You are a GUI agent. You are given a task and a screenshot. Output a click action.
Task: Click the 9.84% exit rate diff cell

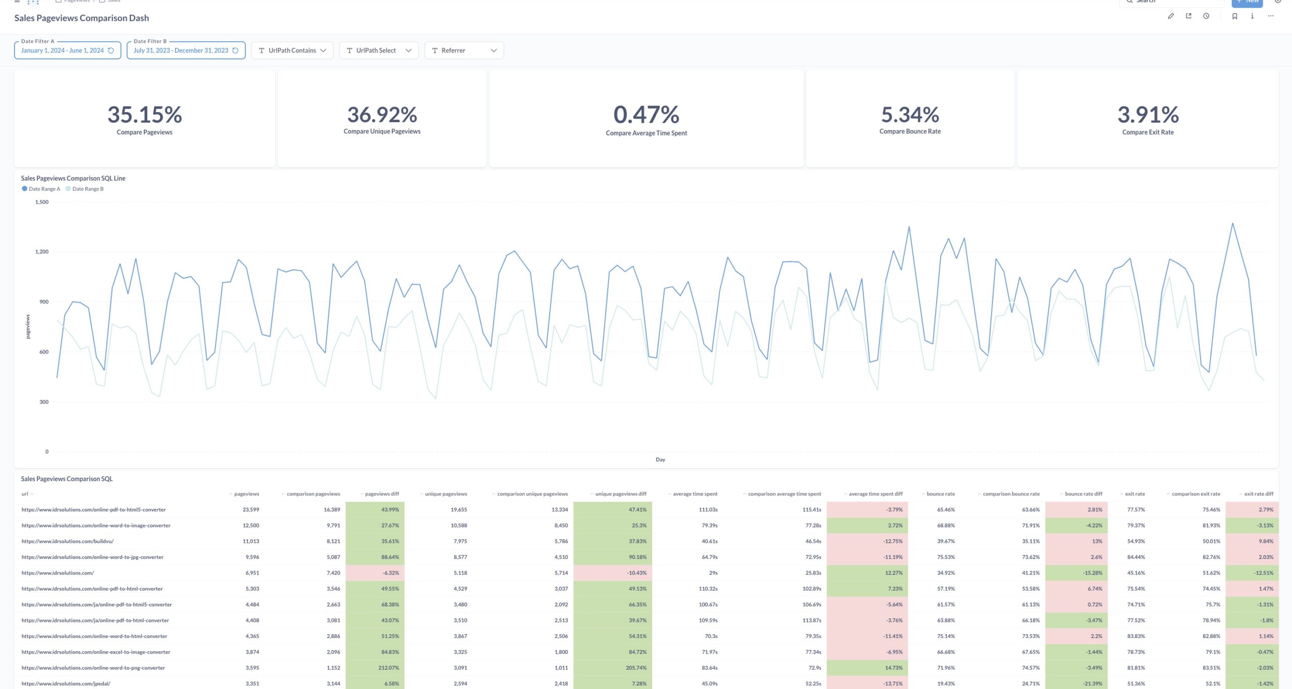[1252, 541]
